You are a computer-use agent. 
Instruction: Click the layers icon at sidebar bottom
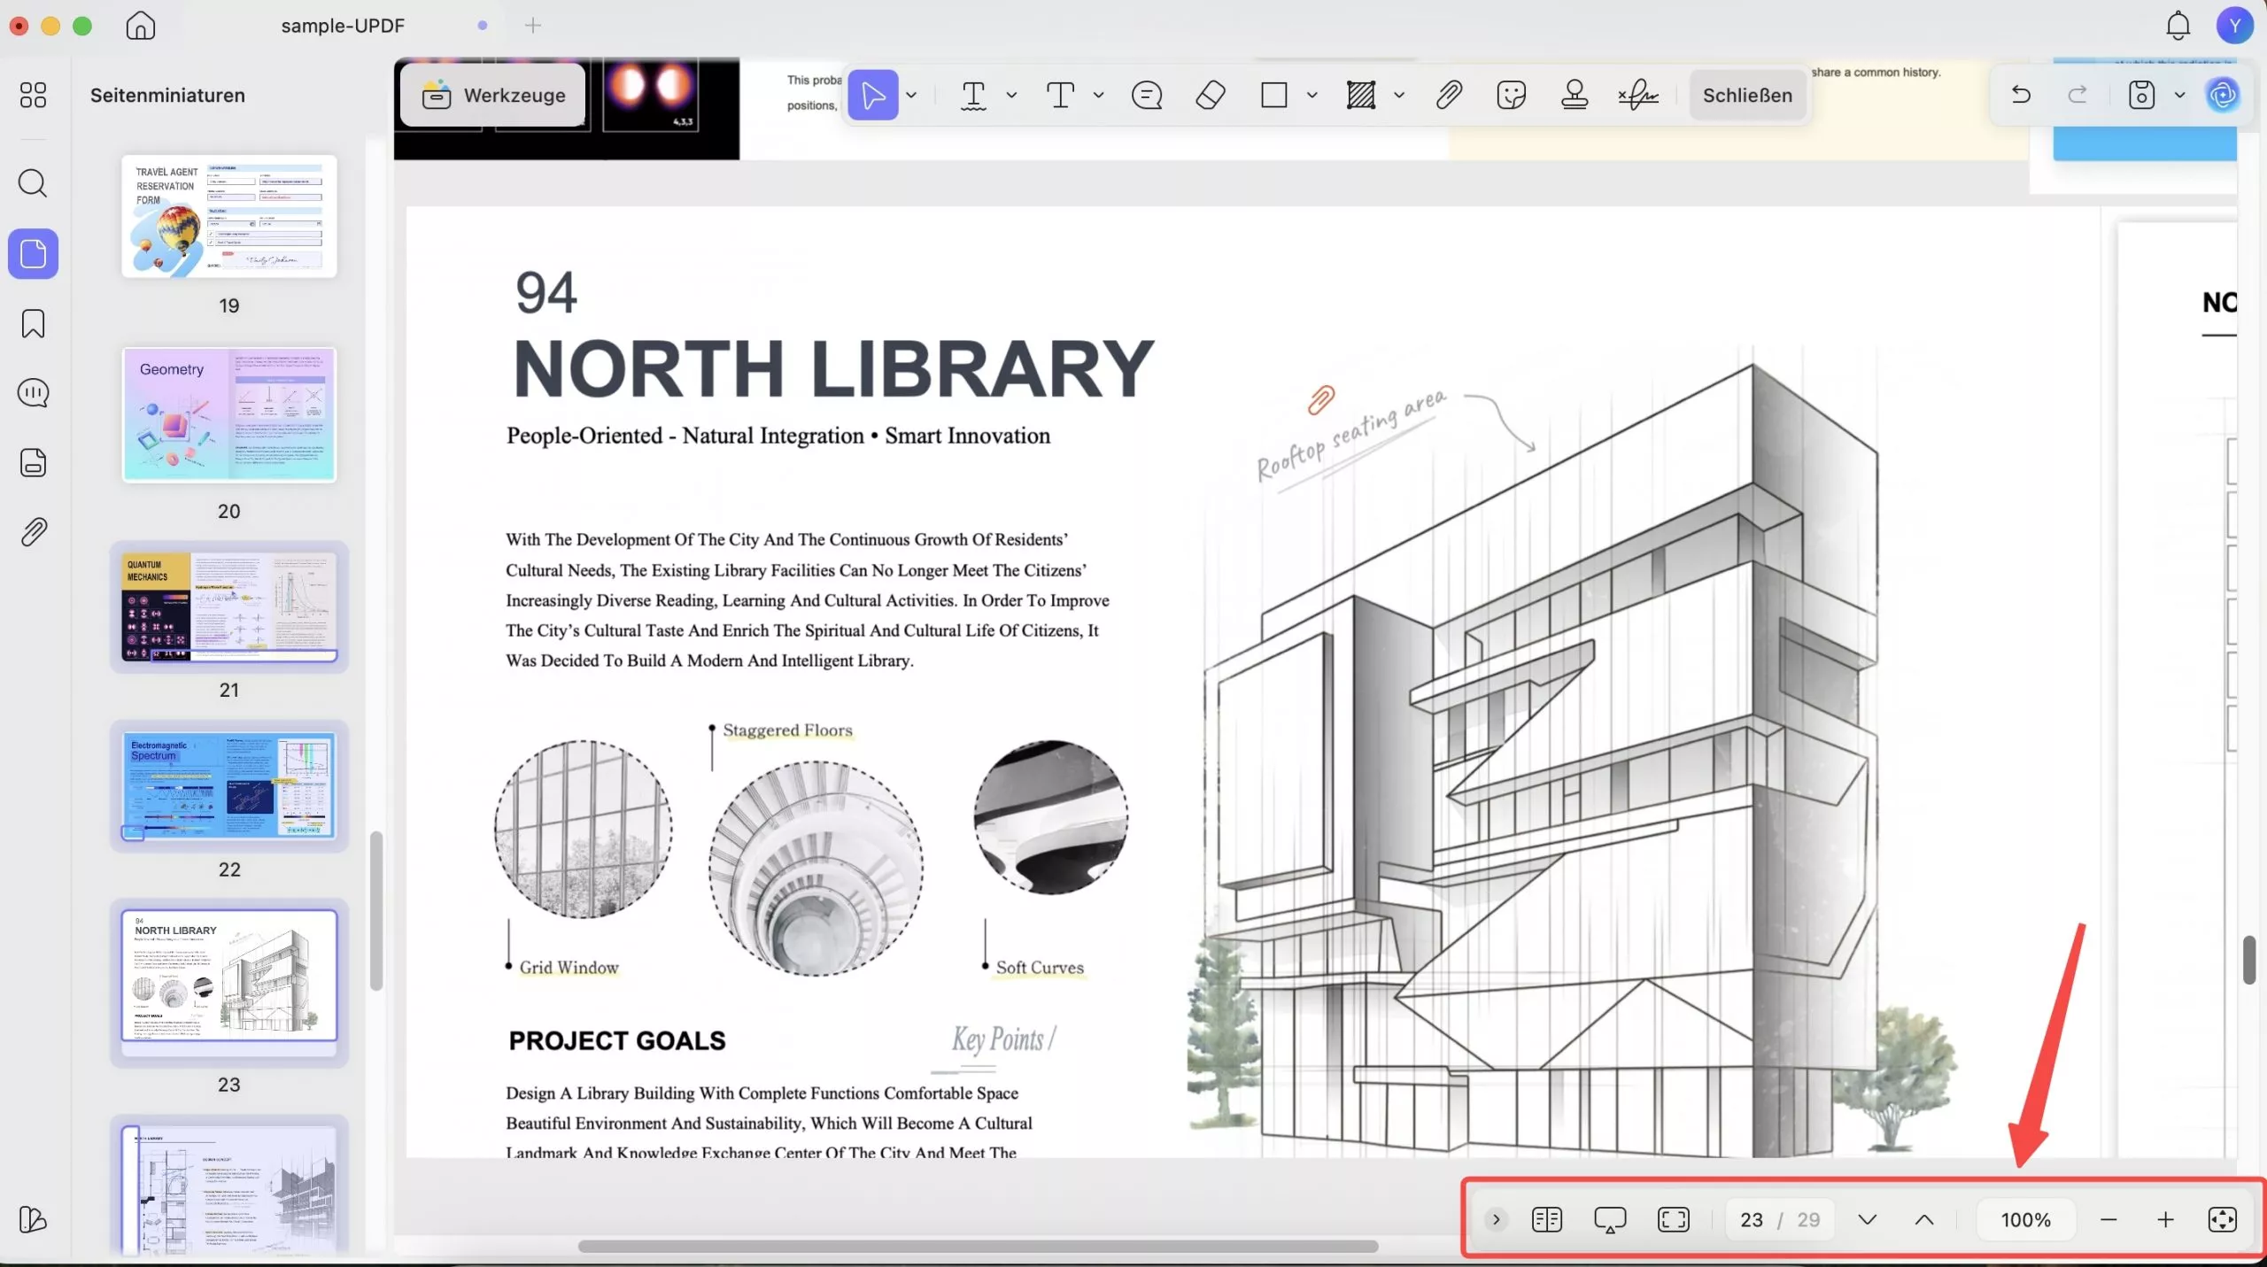33,1219
